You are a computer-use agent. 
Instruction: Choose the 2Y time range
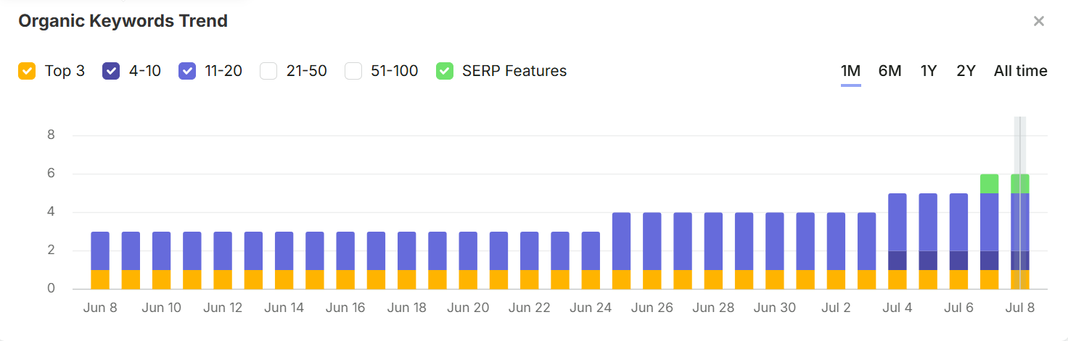(x=966, y=71)
